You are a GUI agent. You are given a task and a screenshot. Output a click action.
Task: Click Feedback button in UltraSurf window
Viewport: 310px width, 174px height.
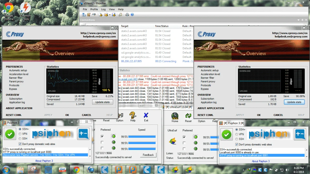click(148, 155)
